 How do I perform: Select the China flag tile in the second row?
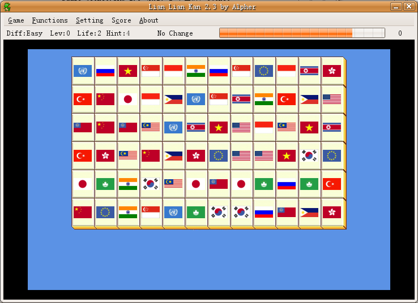click(x=105, y=99)
